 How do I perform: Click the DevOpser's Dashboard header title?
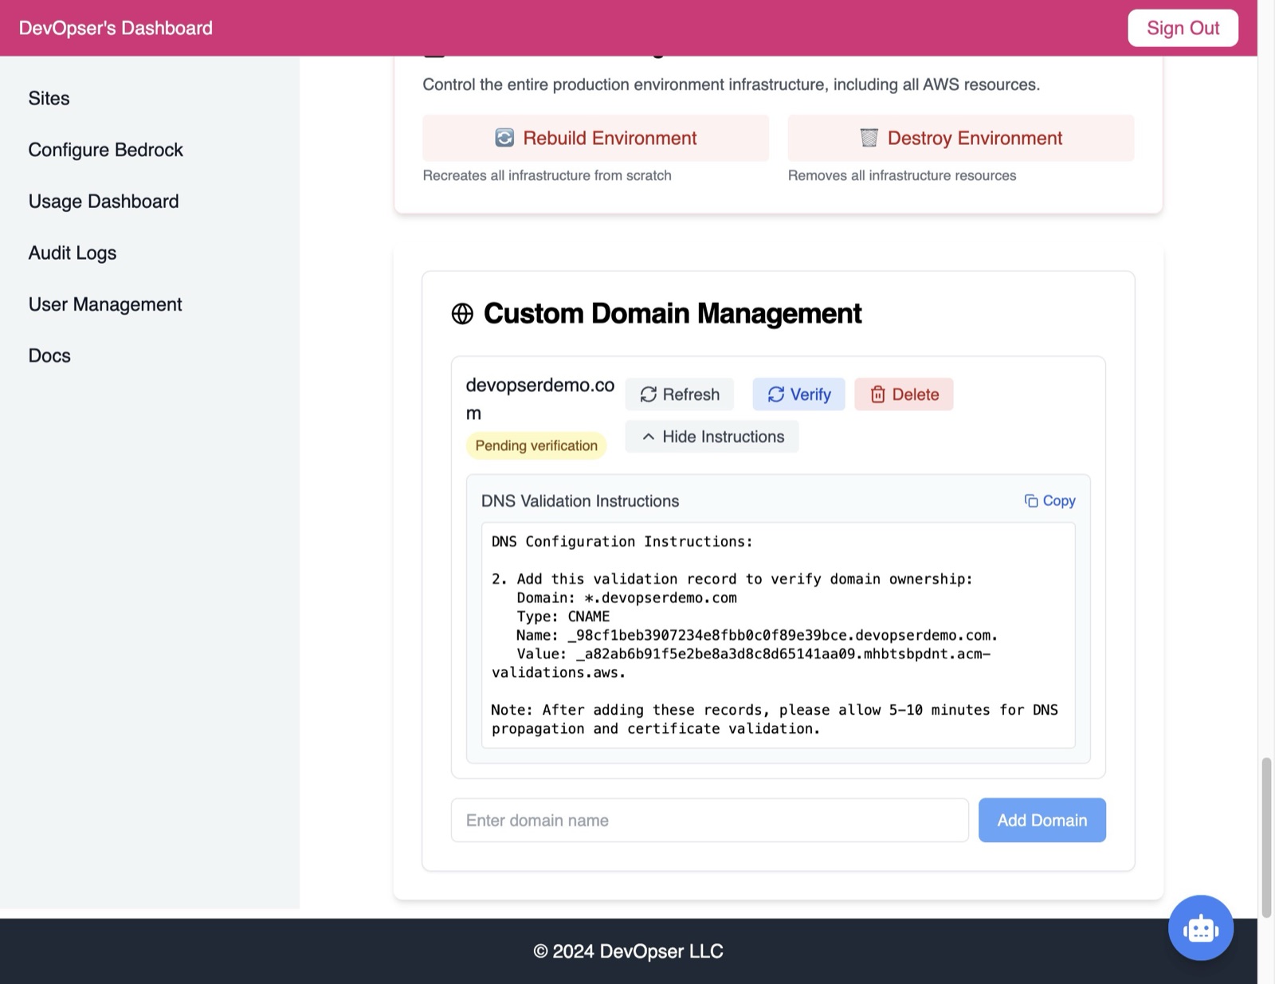click(x=116, y=28)
